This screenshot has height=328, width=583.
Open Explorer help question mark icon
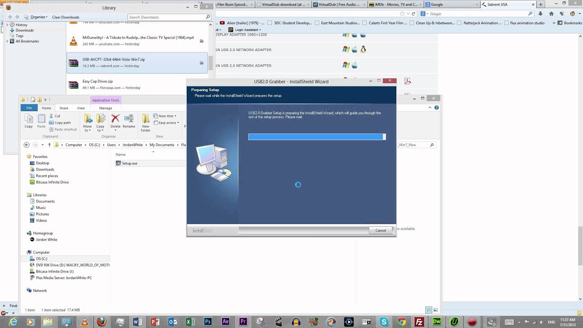click(x=436, y=108)
